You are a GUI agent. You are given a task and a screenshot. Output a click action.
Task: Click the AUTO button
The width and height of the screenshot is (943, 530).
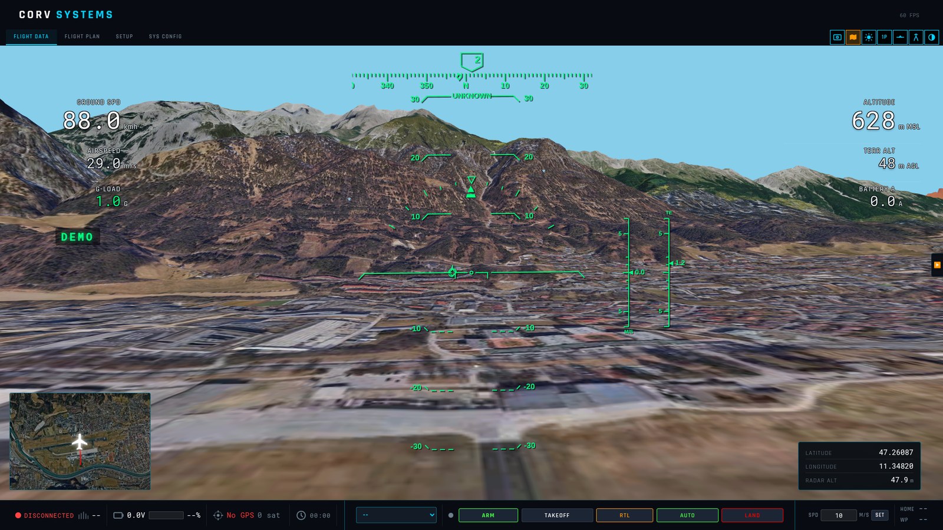coord(687,515)
